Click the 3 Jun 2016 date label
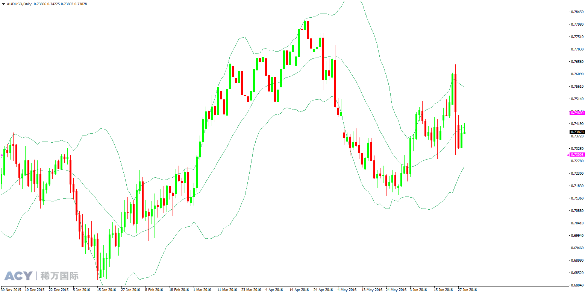 coord(418,290)
